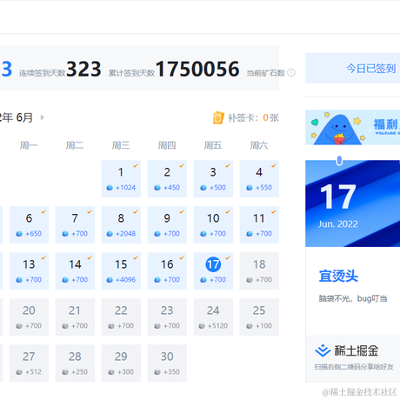
Task: Click the 稀土掘金 logo icon
Action: pyautogui.click(x=323, y=350)
